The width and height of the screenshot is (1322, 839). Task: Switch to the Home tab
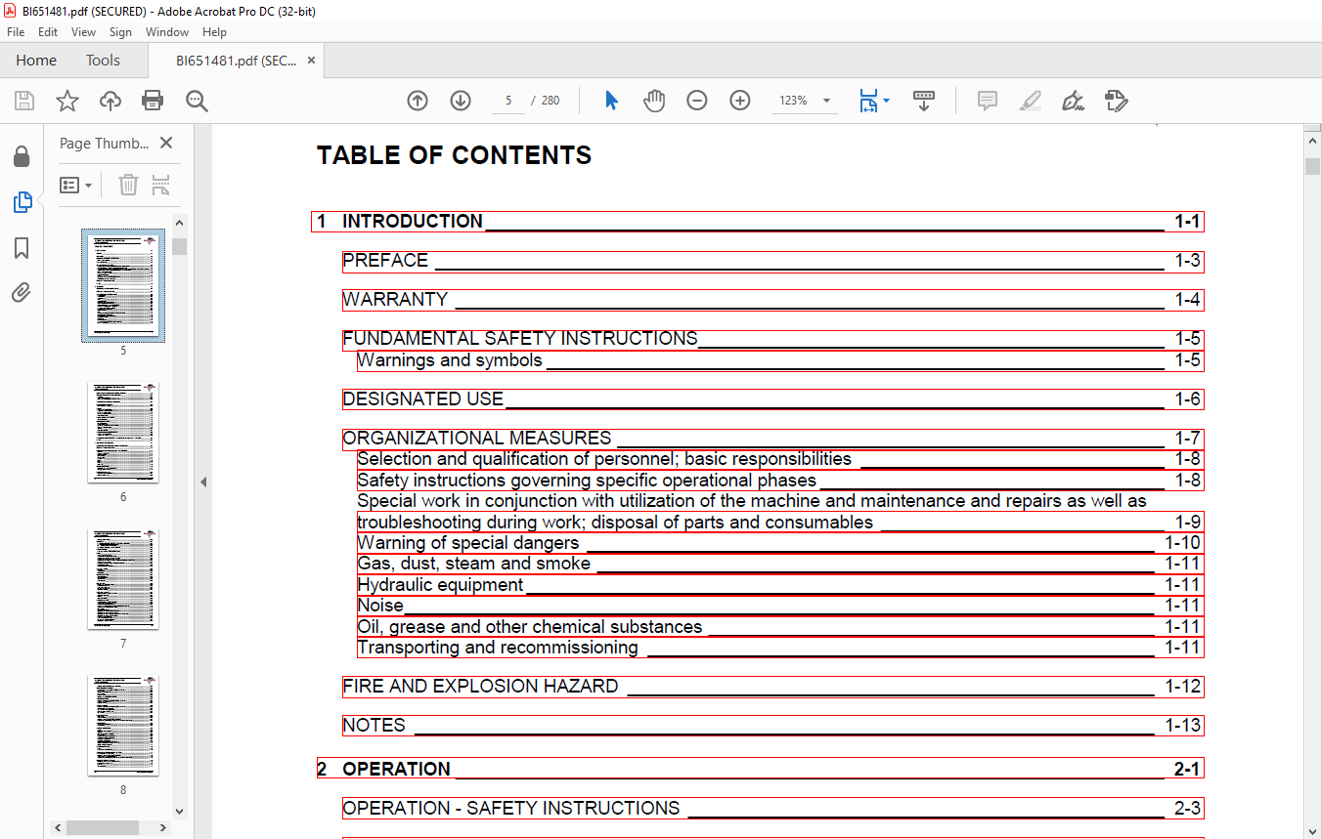[36, 61]
